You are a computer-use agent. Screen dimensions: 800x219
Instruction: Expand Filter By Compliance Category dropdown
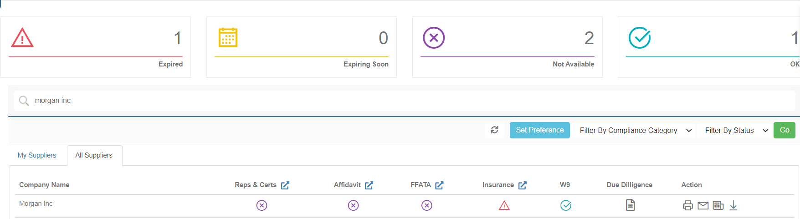pos(636,131)
